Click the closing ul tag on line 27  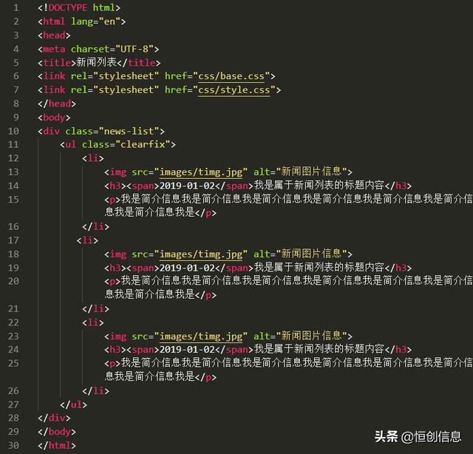pos(74,404)
